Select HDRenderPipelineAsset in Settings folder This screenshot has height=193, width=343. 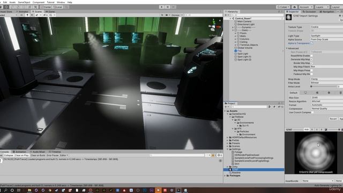tap(247, 155)
